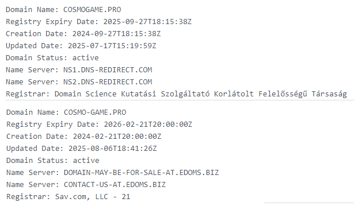The image size is (354, 210).
Task: Select the 2024-02-21T20:00:00Z creation date
Action: pyautogui.click(x=117, y=137)
